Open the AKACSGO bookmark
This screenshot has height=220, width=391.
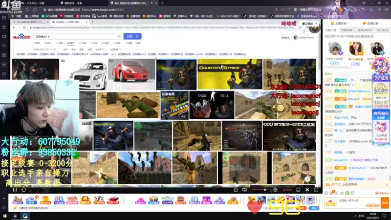coord(228,16)
